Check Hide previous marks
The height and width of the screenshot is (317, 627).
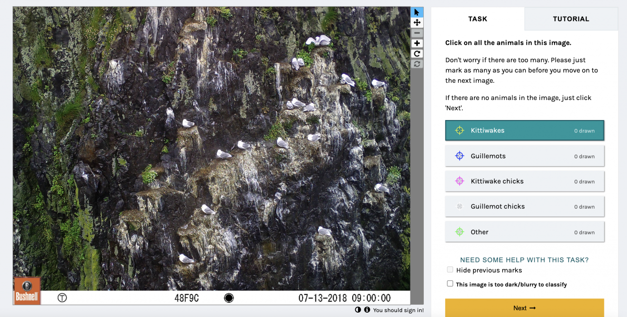[450, 270]
